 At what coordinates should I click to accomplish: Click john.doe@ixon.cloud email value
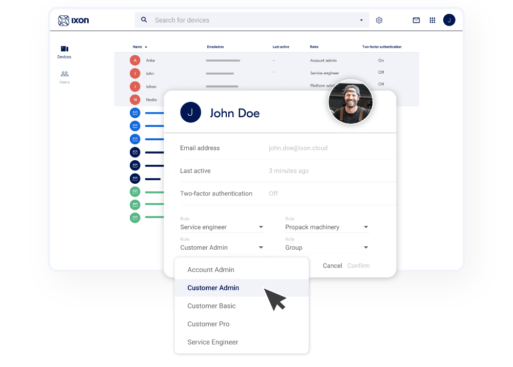click(x=298, y=148)
